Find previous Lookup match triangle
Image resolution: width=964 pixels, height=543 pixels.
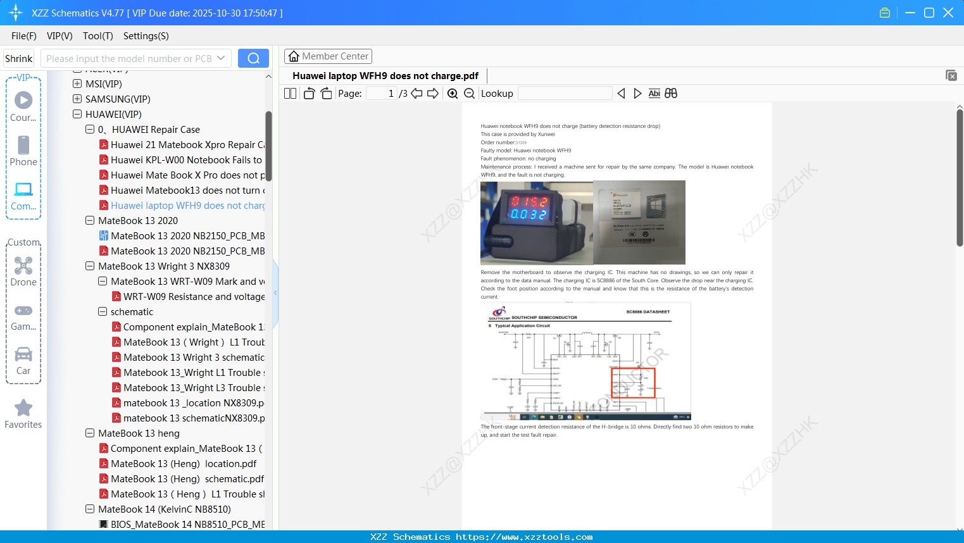[621, 94]
